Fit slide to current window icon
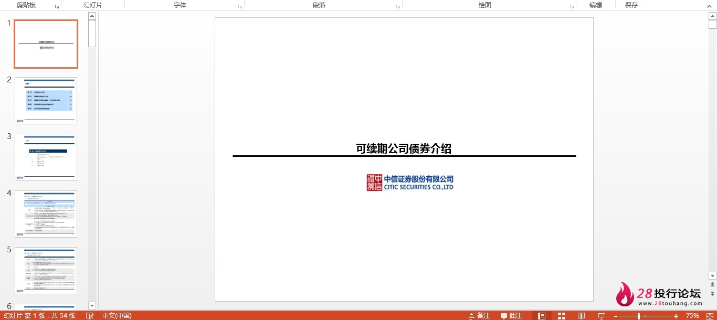 tap(710, 316)
